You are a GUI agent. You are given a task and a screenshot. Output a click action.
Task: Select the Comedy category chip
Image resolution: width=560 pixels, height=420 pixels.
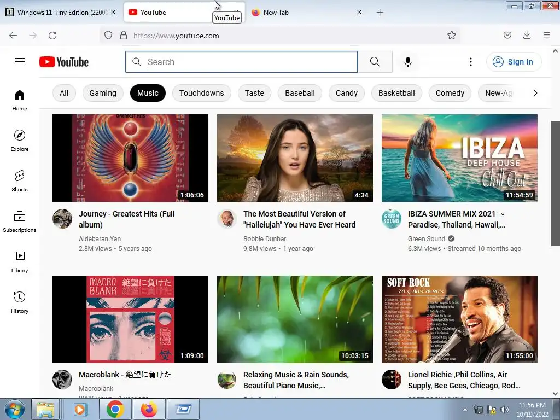[x=450, y=93]
